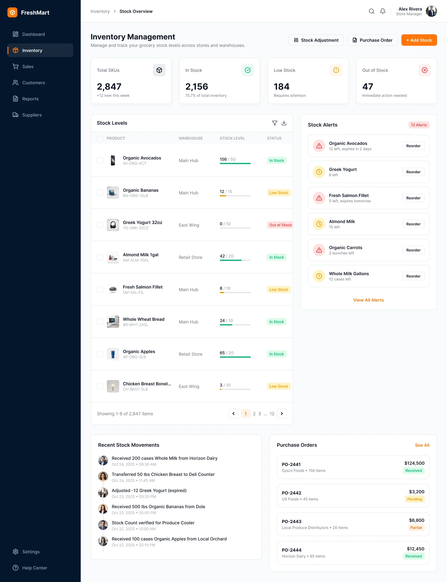
Task: Open the notifications bell
Action: point(383,11)
